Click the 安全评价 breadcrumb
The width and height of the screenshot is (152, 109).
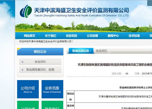(x=101, y=51)
